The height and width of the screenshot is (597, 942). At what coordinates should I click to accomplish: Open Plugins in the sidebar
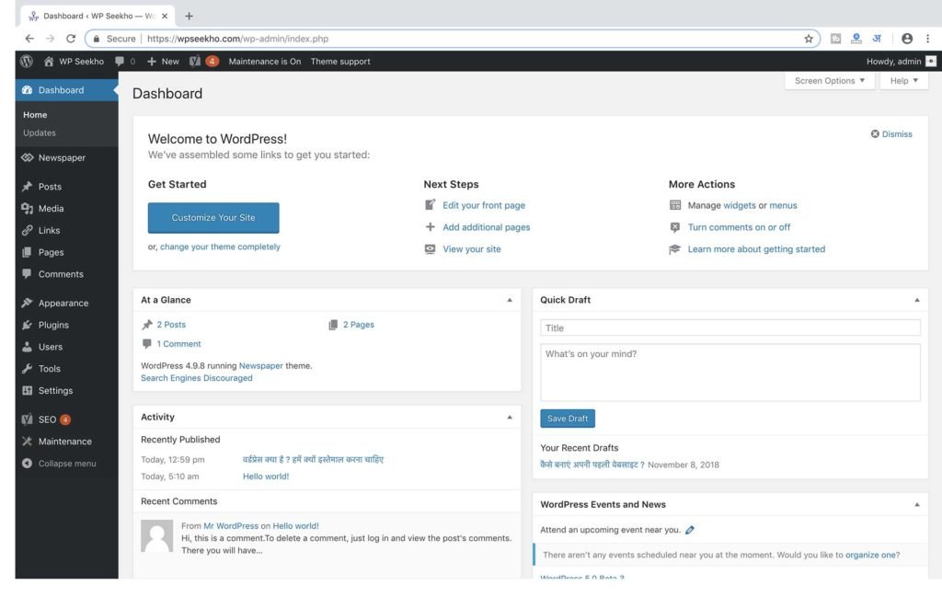pos(66,325)
